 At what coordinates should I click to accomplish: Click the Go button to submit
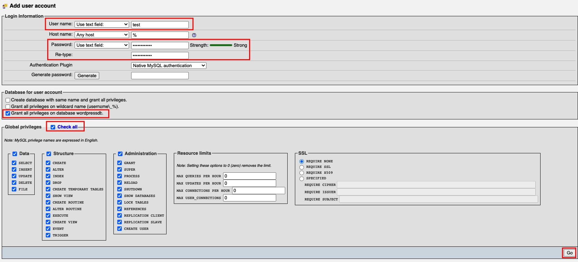[x=569, y=253]
